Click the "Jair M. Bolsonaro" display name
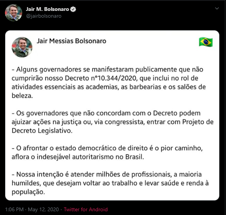 click(x=47, y=9)
